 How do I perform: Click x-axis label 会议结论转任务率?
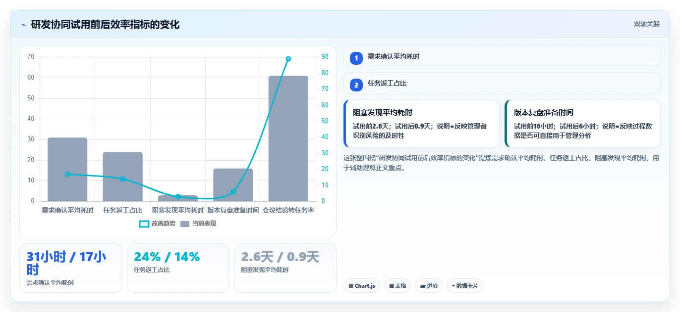tap(288, 210)
